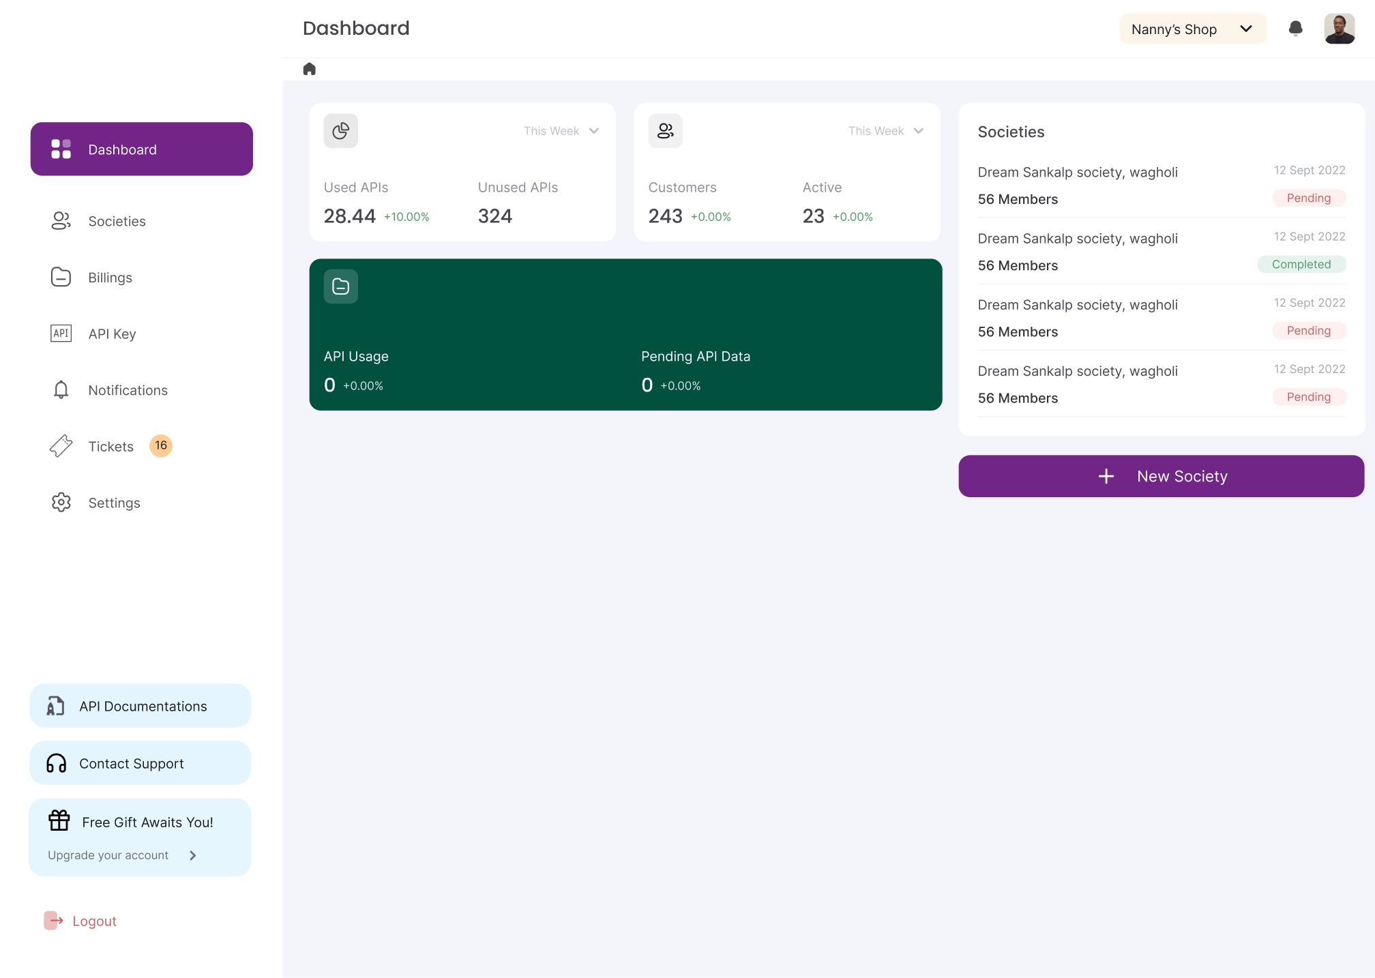Viewport: 1375px width, 978px height.
Task: Open the user profile avatar
Action: 1339,29
